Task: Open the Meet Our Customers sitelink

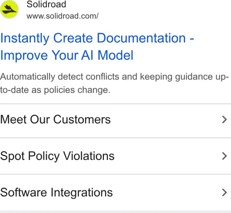Action: click(115, 121)
